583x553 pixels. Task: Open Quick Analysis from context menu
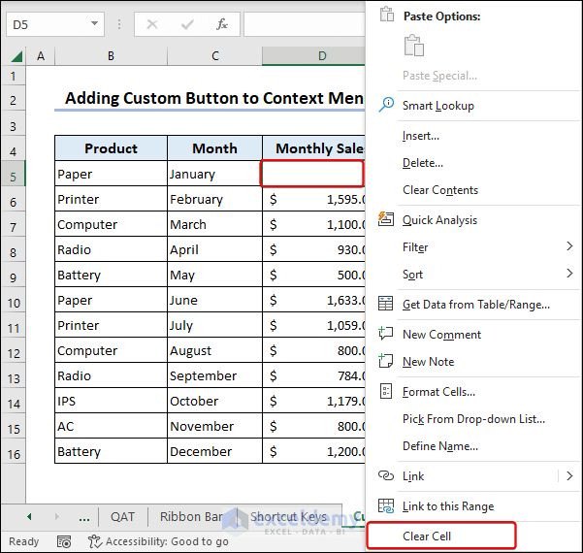click(x=439, y=220)
